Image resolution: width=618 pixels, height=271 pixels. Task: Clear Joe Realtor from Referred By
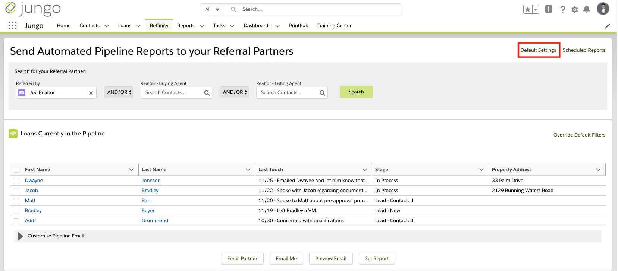click(91, 93)
